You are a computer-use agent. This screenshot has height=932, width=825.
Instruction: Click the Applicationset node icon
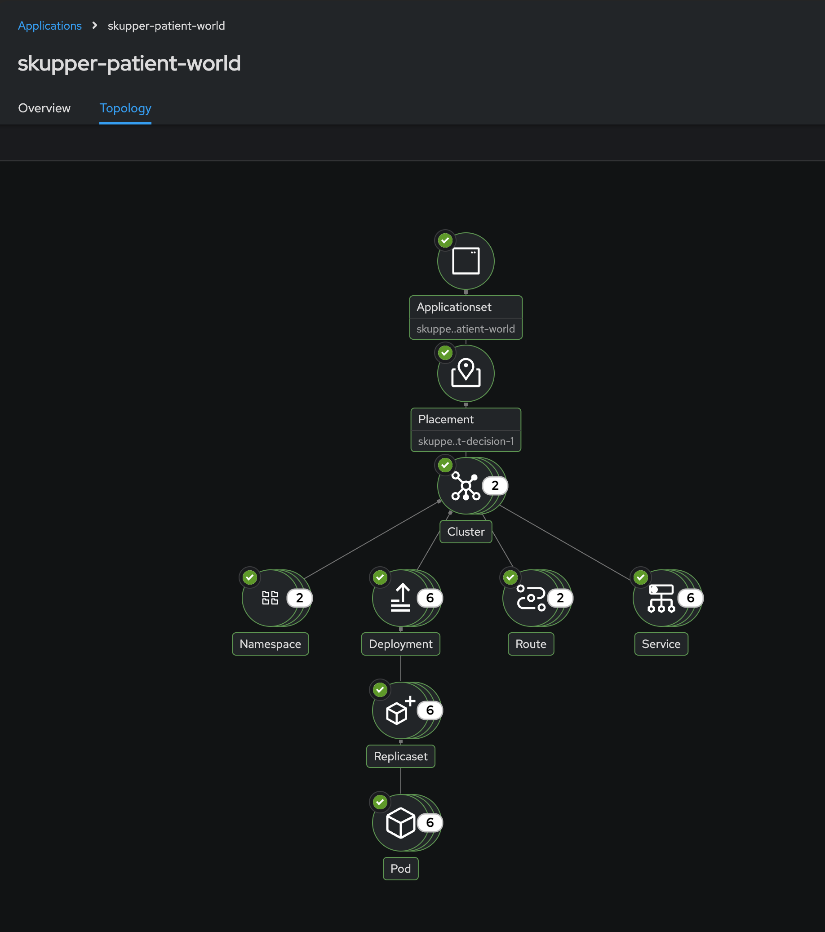point(465,261)
